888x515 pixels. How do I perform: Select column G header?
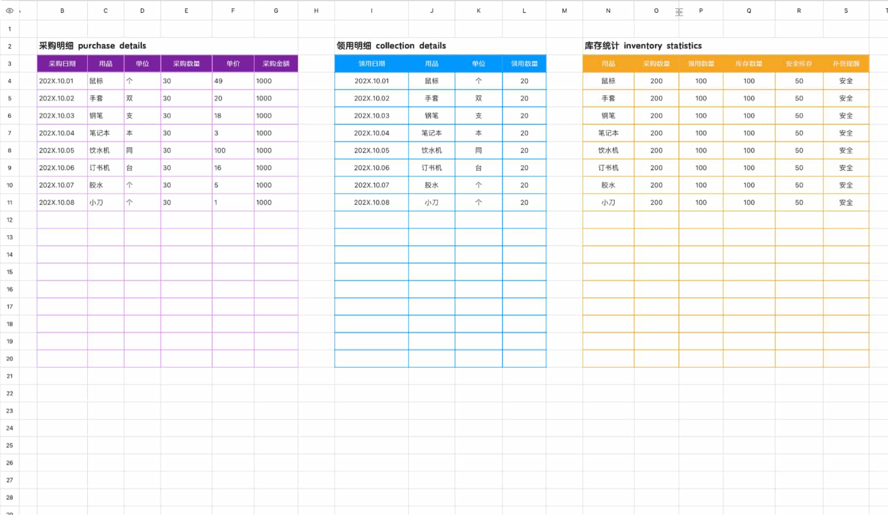(276, 11)
